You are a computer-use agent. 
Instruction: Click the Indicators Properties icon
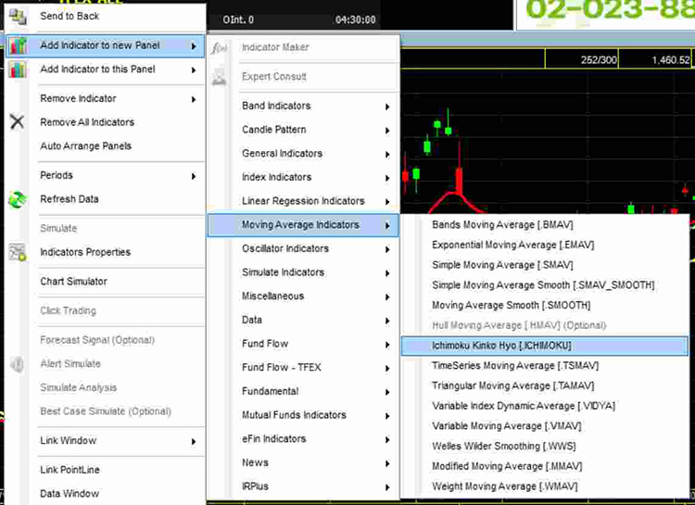point(18,252)
